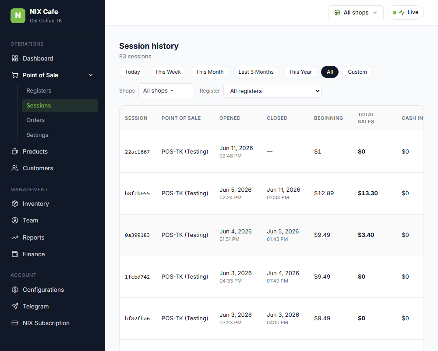Click the Reports trend-line icon
The width and height of the screenshot is (438, 351).
point(15,237)
